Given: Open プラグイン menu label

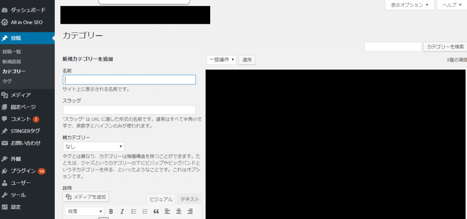Looking at the screenshot, I should point(23,171).
